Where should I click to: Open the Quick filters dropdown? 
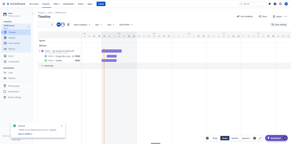126,25
